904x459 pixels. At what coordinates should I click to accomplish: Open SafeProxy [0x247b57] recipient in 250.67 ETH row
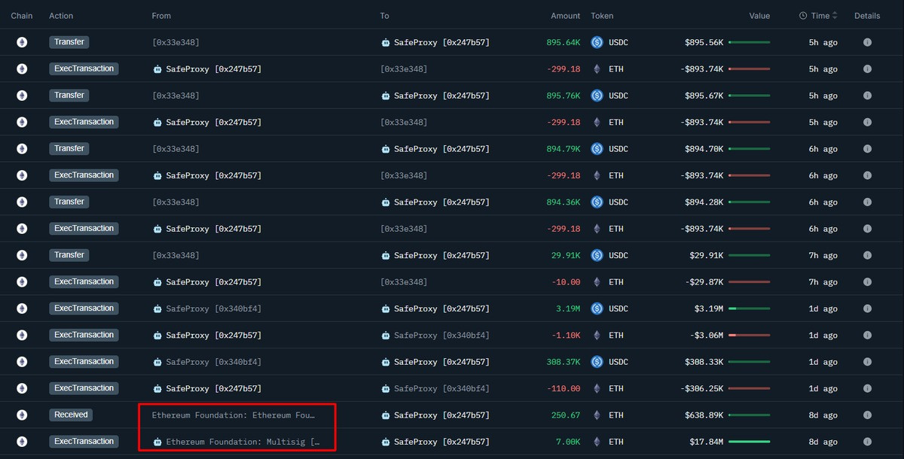click(x=435, y=415)
